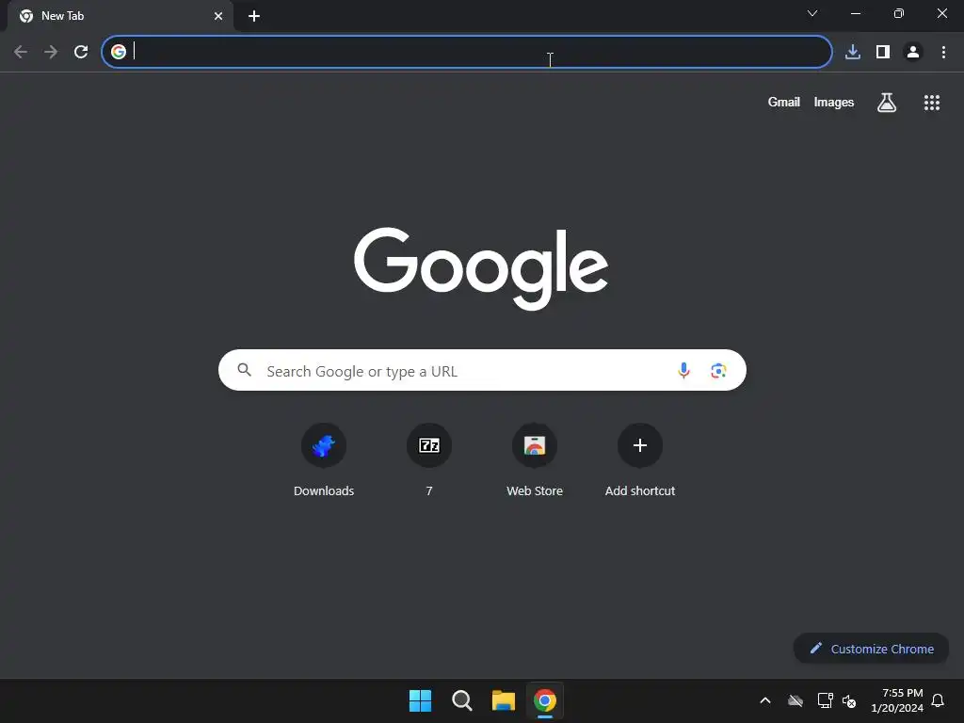This screenshot has height=723, width=964.
Task: Click the muted volume tray icon
Action: (x=849, y=700)
